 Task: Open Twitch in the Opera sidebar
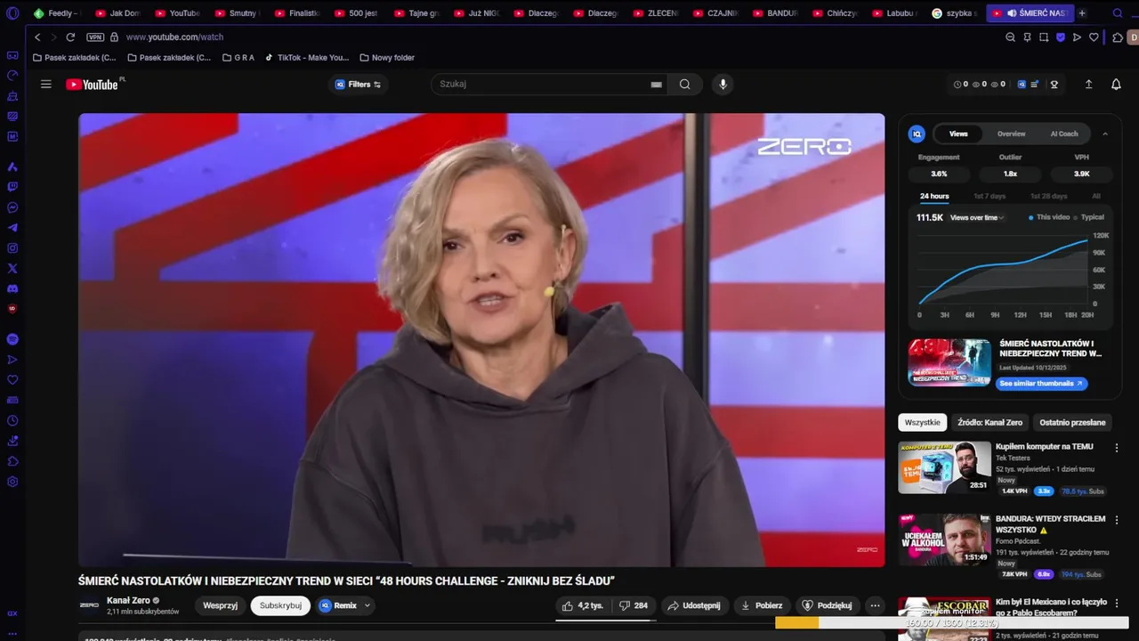[12, 187]
